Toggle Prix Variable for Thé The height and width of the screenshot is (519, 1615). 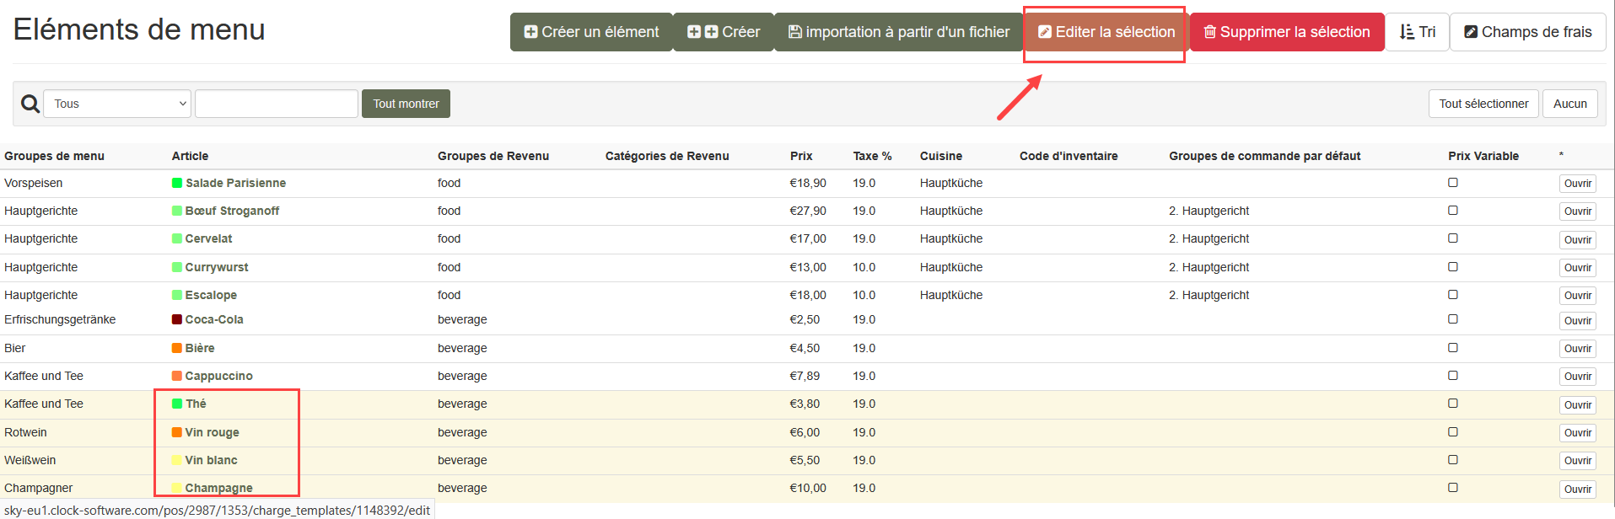pos(1453,403)
